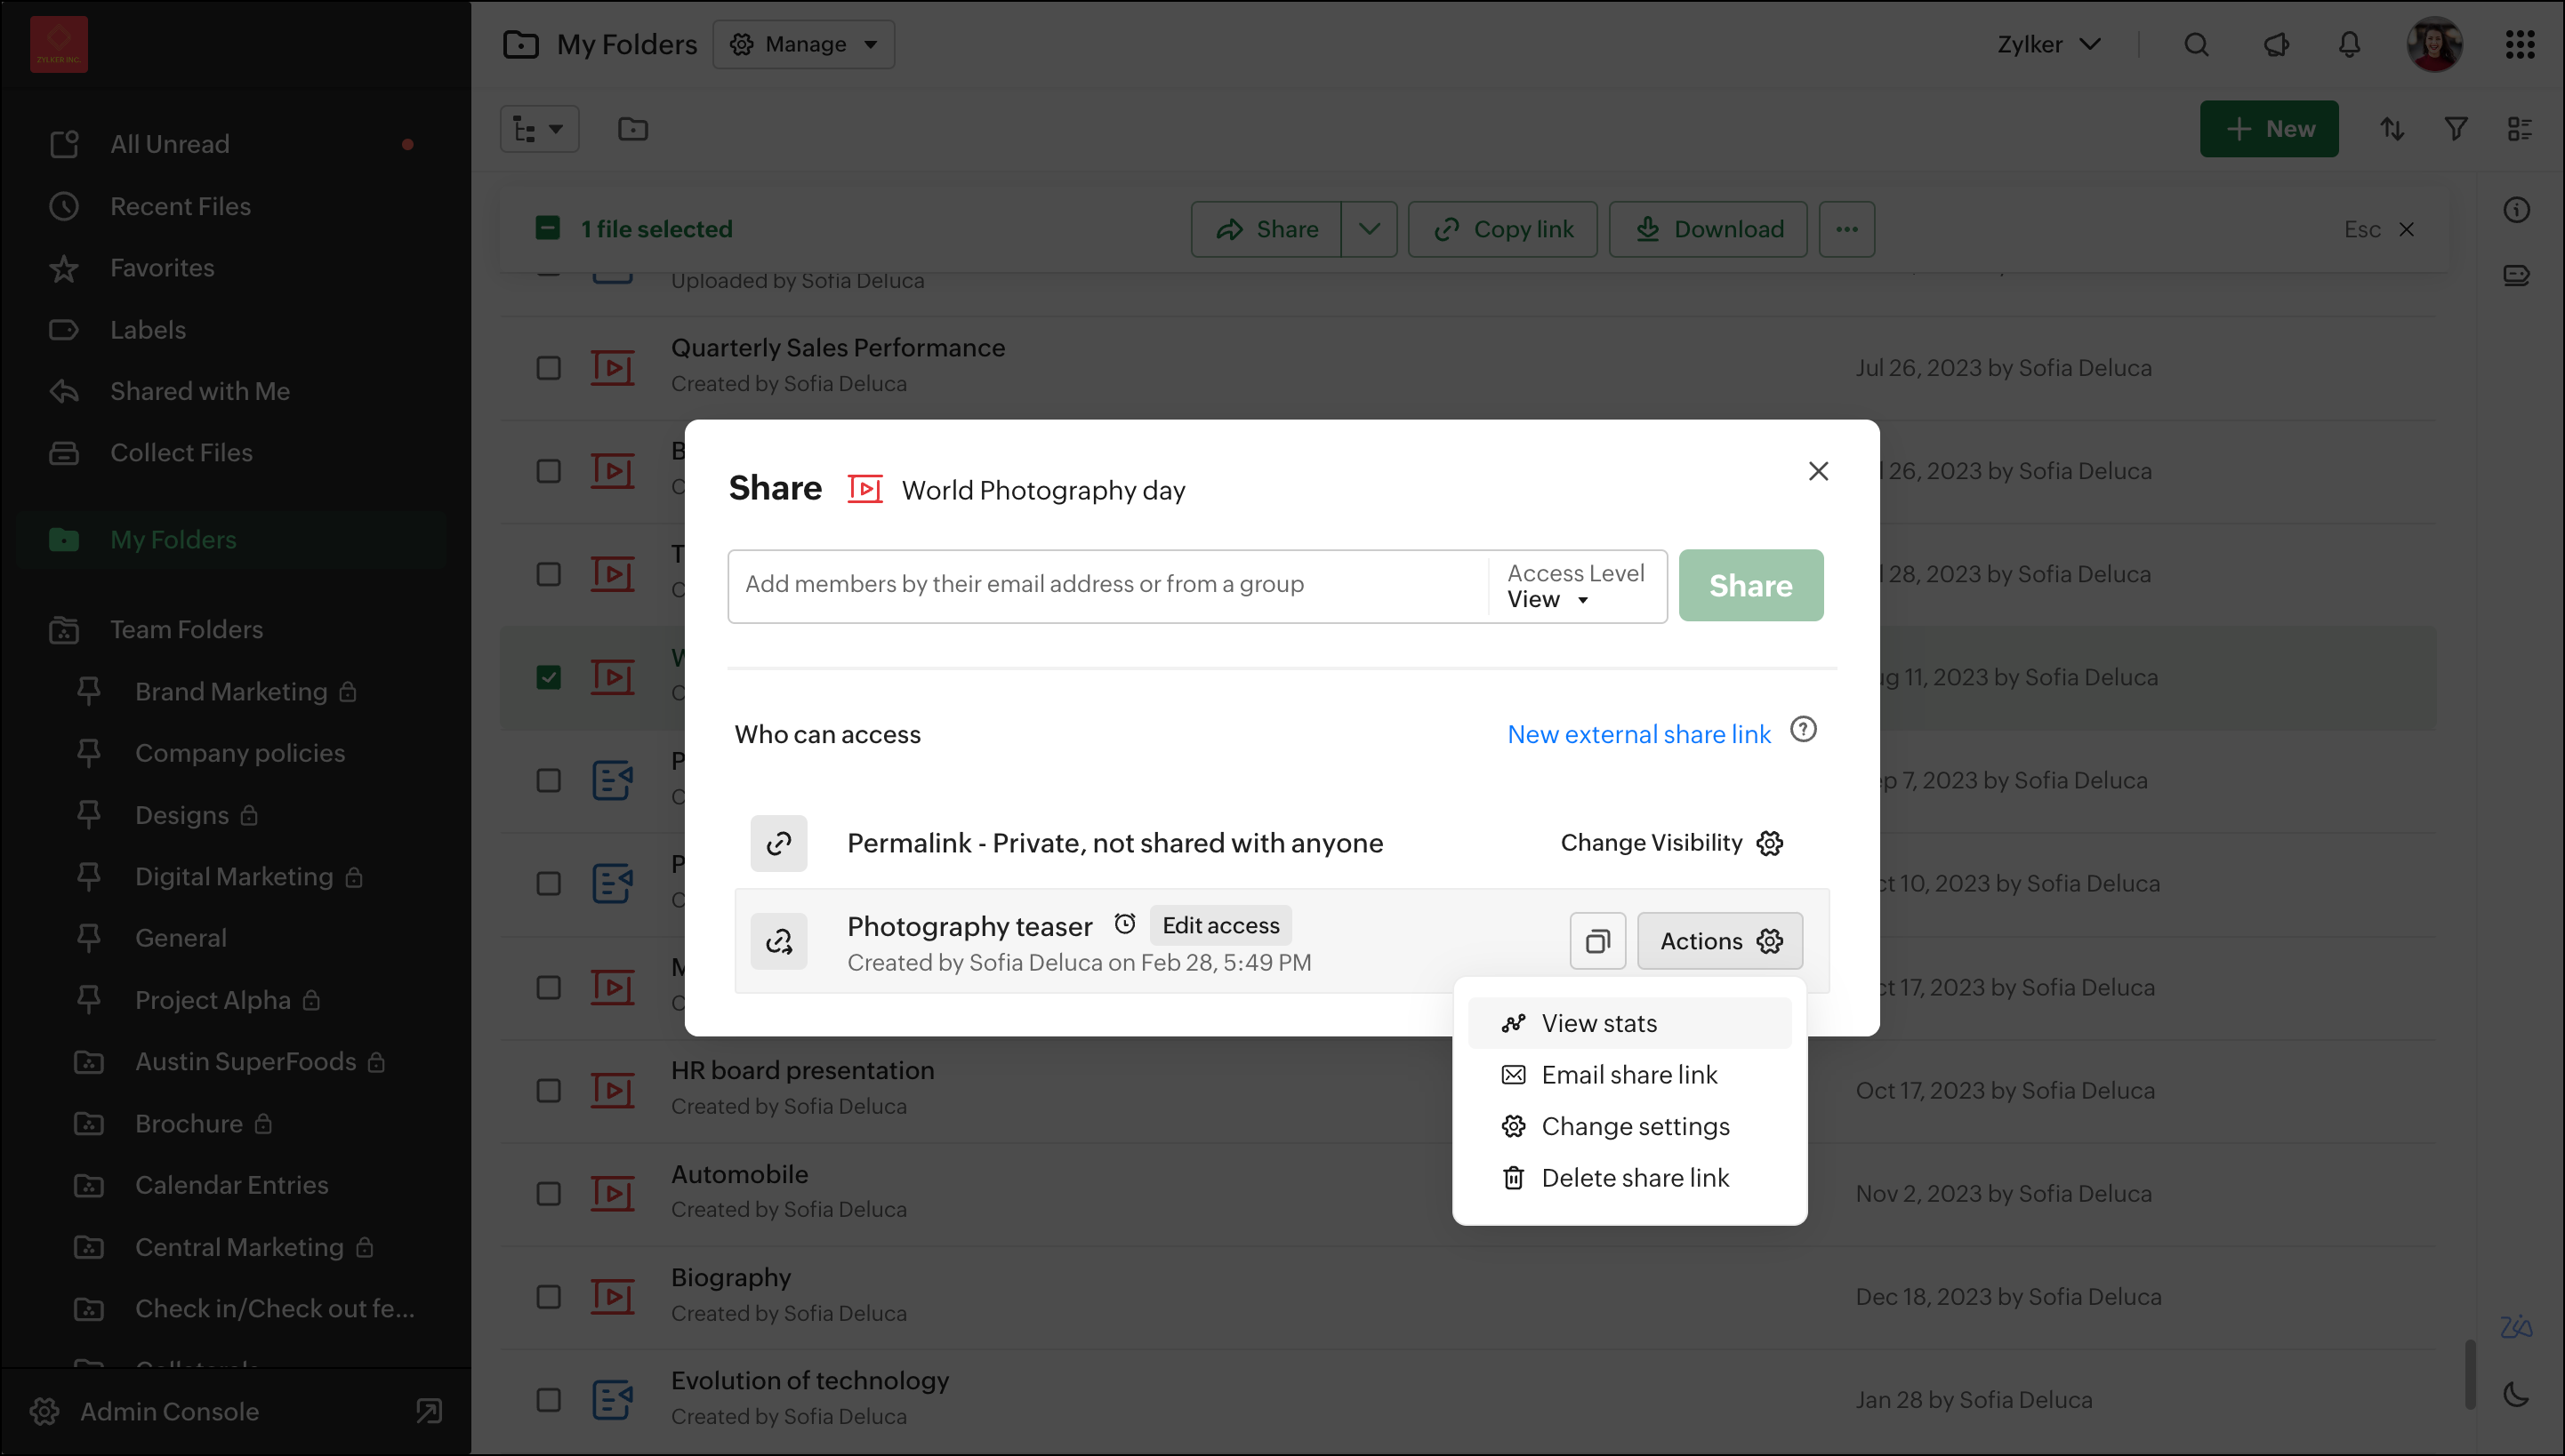The height and width of the screenshot is (1456, 2565).
Task: Click the Edit access tag
Action: click(1220, 925)
